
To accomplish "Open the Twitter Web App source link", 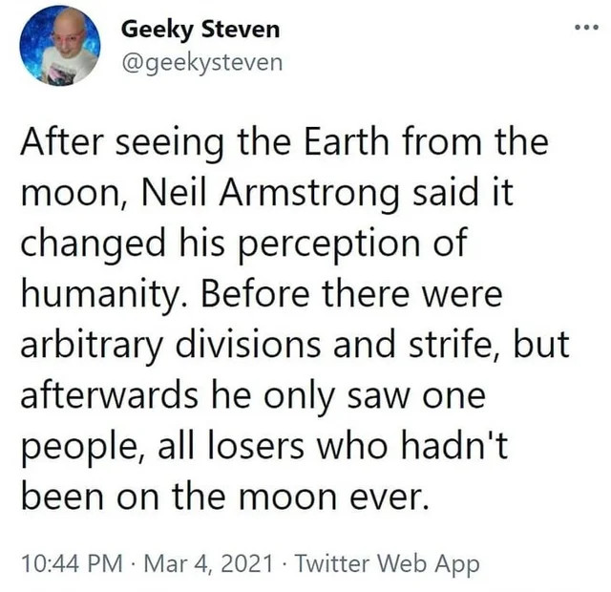I will tap(389, 562).
